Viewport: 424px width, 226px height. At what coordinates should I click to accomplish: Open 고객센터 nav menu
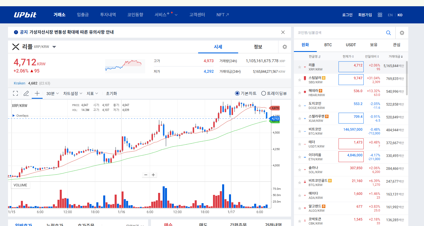click(197, 15)
